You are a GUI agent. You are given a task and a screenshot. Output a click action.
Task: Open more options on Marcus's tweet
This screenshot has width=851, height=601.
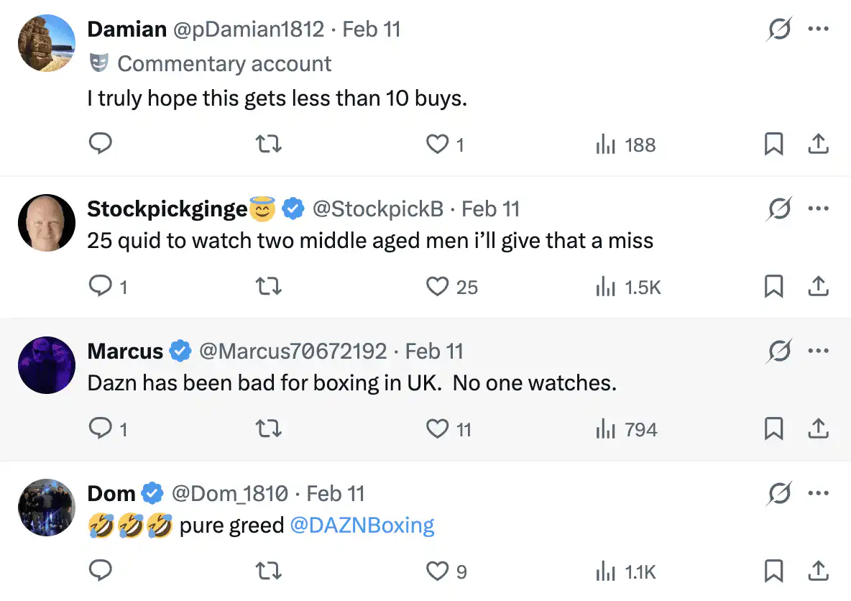coord(818,351)
